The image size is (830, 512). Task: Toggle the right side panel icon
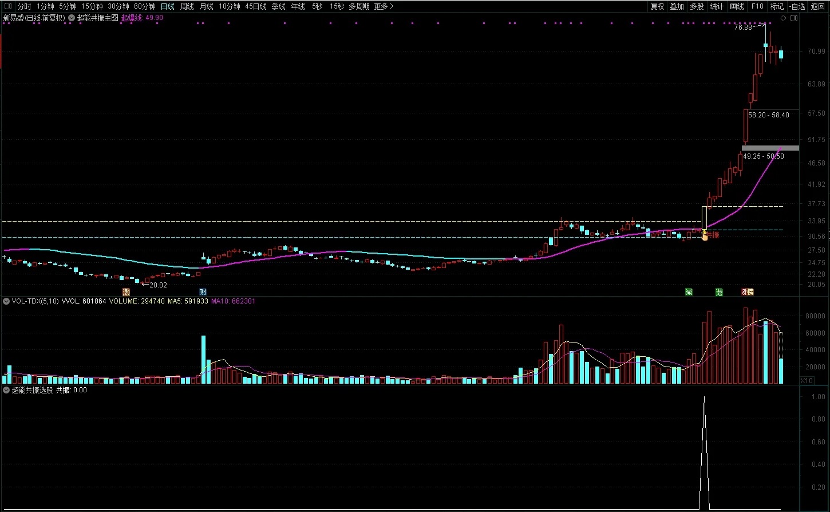(x=794, y=18)
